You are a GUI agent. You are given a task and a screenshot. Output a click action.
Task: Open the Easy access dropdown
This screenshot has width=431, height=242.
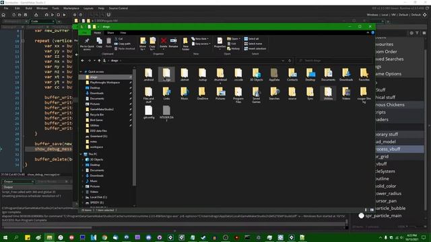click(x=201, y=44)
